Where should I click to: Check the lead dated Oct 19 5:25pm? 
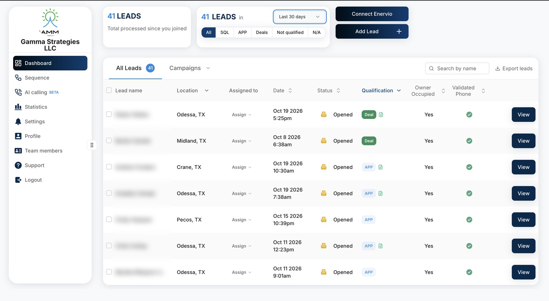click(x=109, y=114)
